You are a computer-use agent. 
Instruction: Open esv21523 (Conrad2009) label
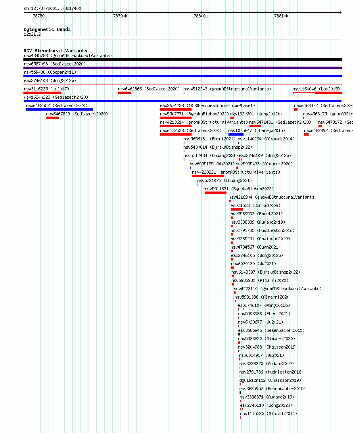[x=255, y=205]
